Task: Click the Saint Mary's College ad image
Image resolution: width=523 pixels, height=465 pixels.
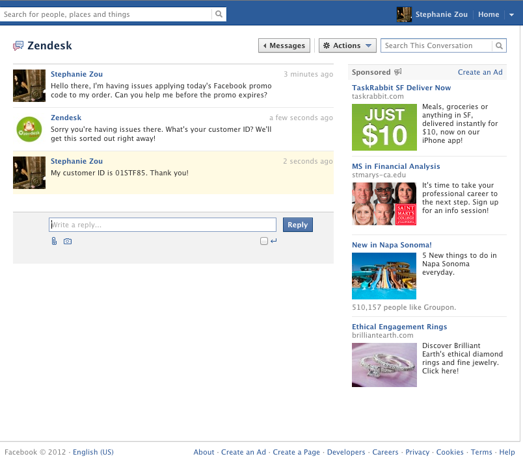Action: pyautogui.click(x=384, y=204)
